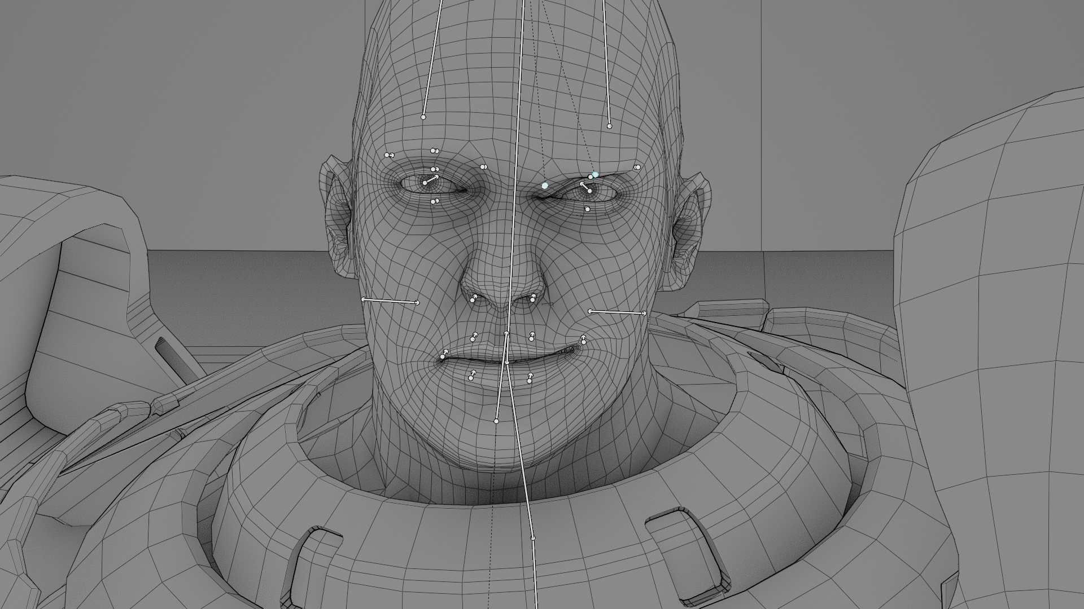Select the outer brow control at the screen-left temple
1084x609 pixels.
(389, 155)
